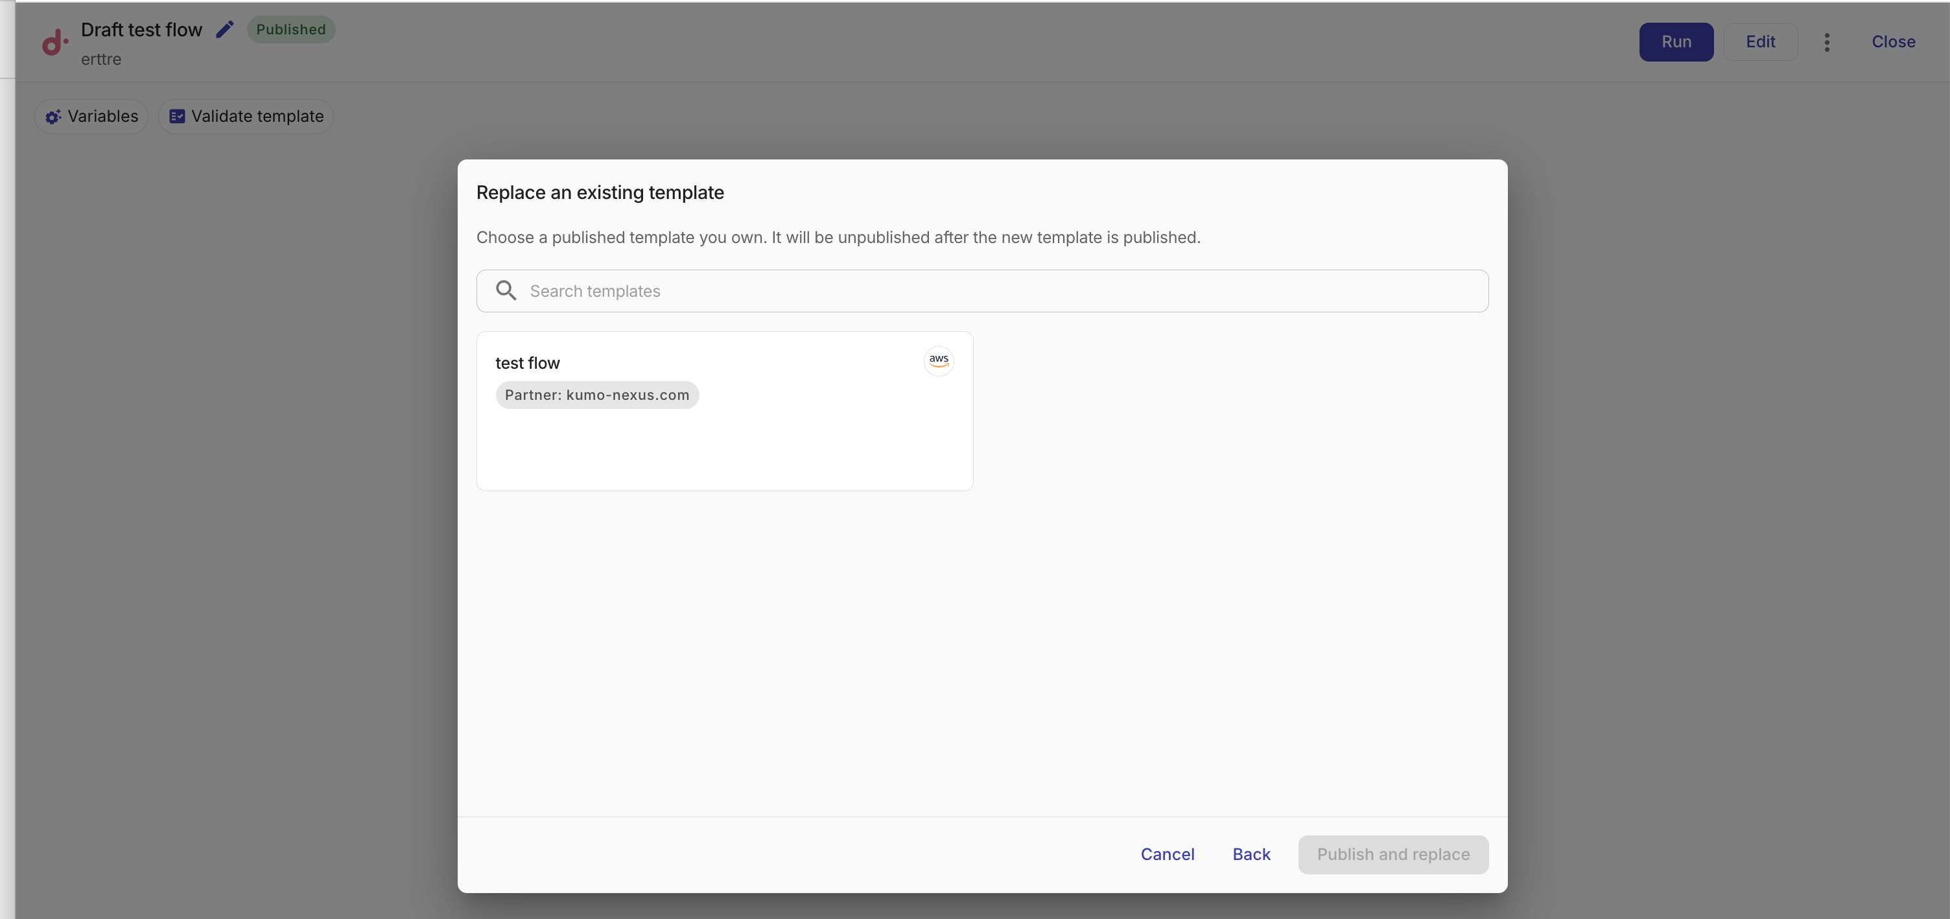1950x919 pixels.
Task: Open the three-dot more options menu
Action: [x=1827, y=42]
